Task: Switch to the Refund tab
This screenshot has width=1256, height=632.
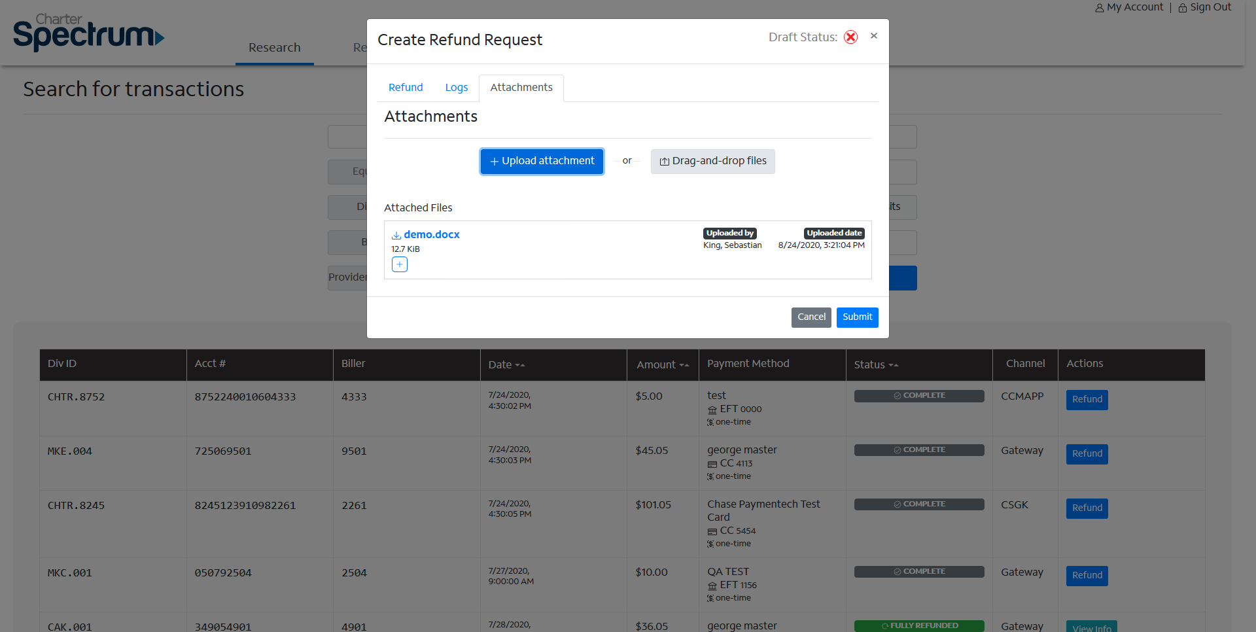Action: (x=406, y=88)
